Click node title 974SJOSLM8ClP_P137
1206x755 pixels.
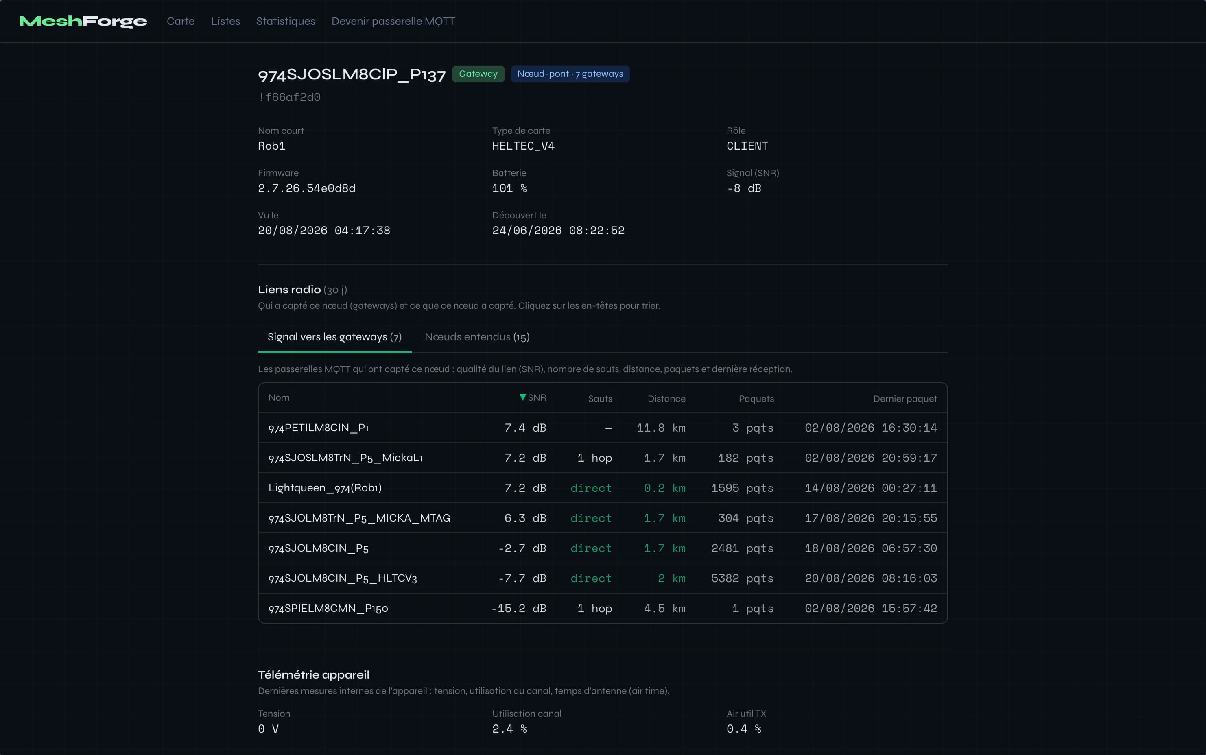(352, 74)
